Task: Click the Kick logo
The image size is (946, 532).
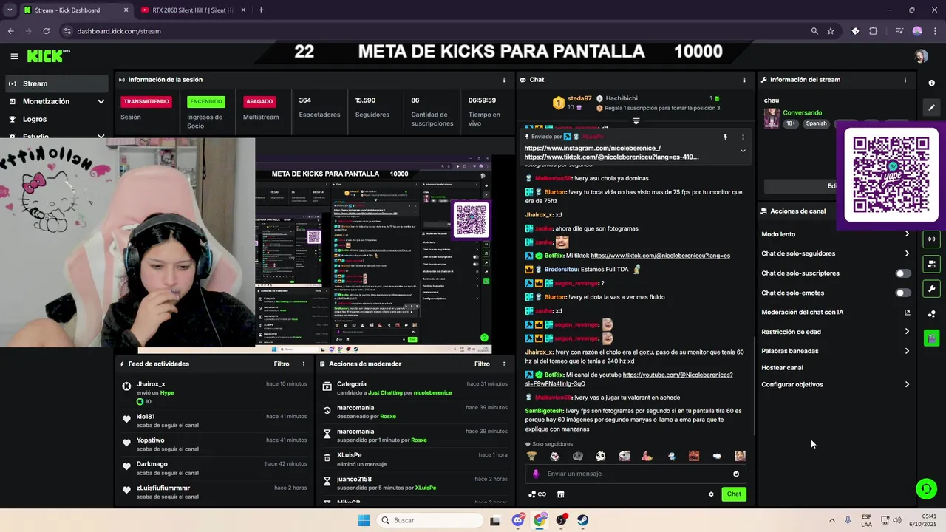Action: pyautogui.click(x=47, y=56)
